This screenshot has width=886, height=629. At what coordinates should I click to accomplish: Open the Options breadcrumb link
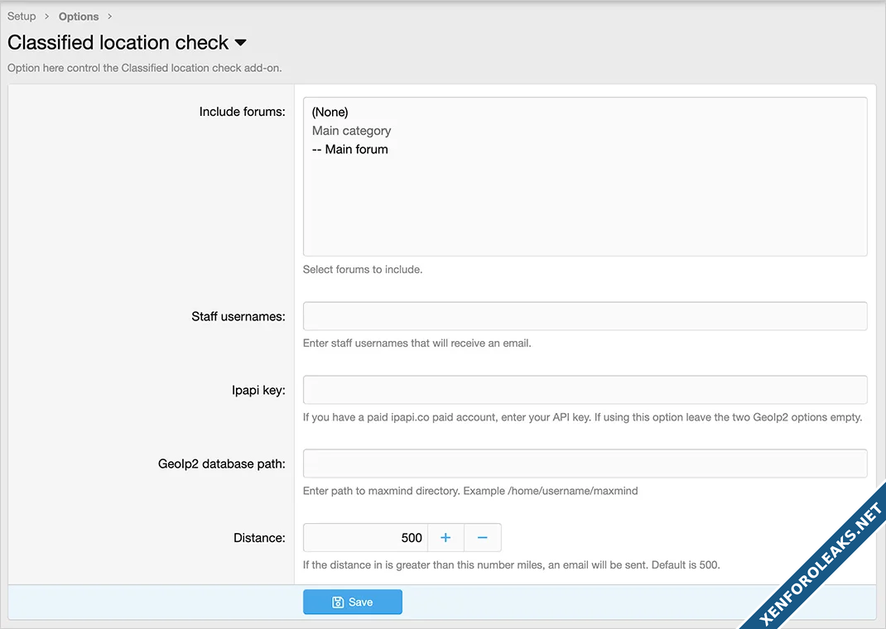point(79,17)
